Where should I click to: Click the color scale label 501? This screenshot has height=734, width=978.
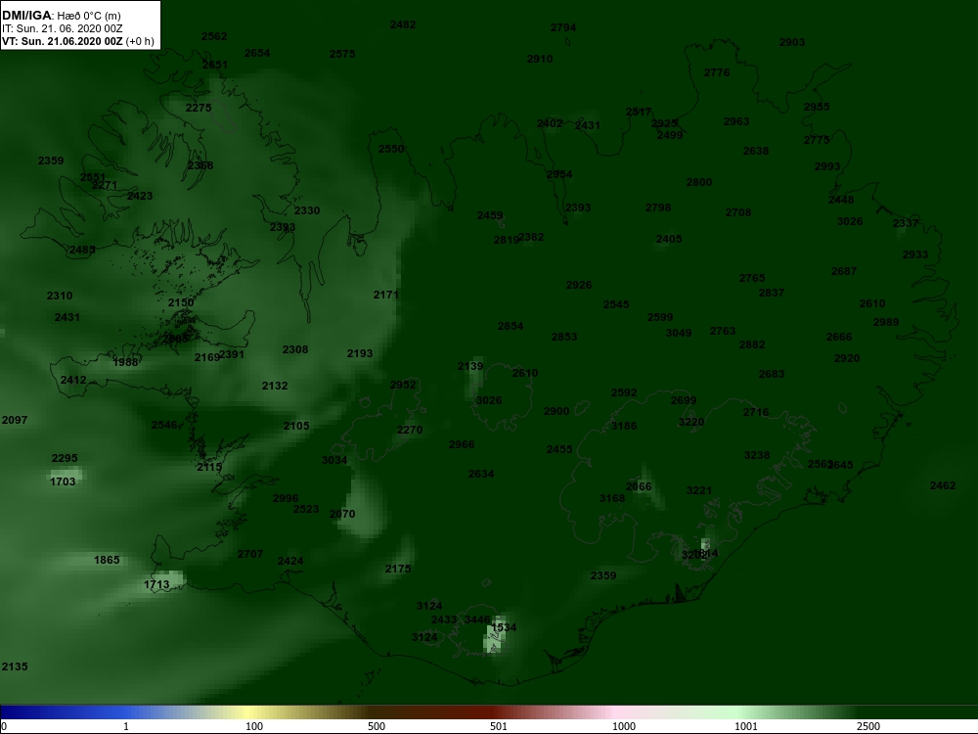pyautogui.click(x=499, y=726)
